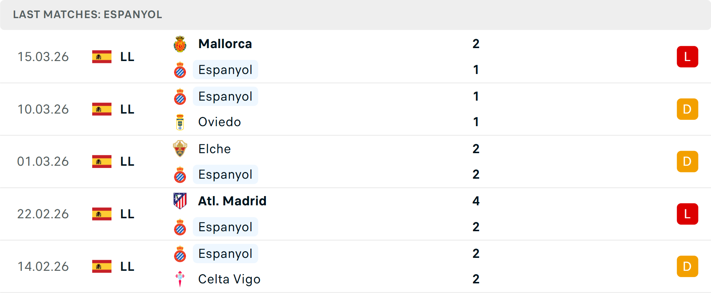Screen dimensions: 711x293
Task: Click the score 4 of Atl. Madrid
Action: (476, 201)
